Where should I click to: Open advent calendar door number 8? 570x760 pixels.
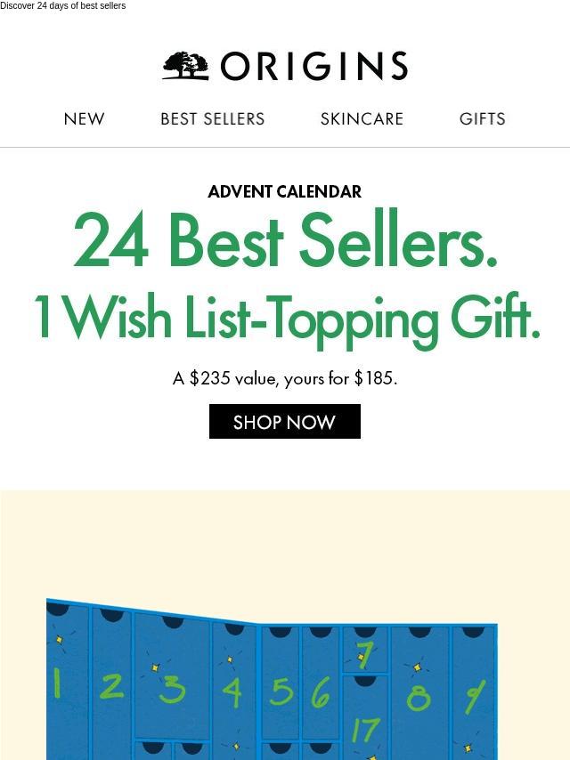pos(419,696)
